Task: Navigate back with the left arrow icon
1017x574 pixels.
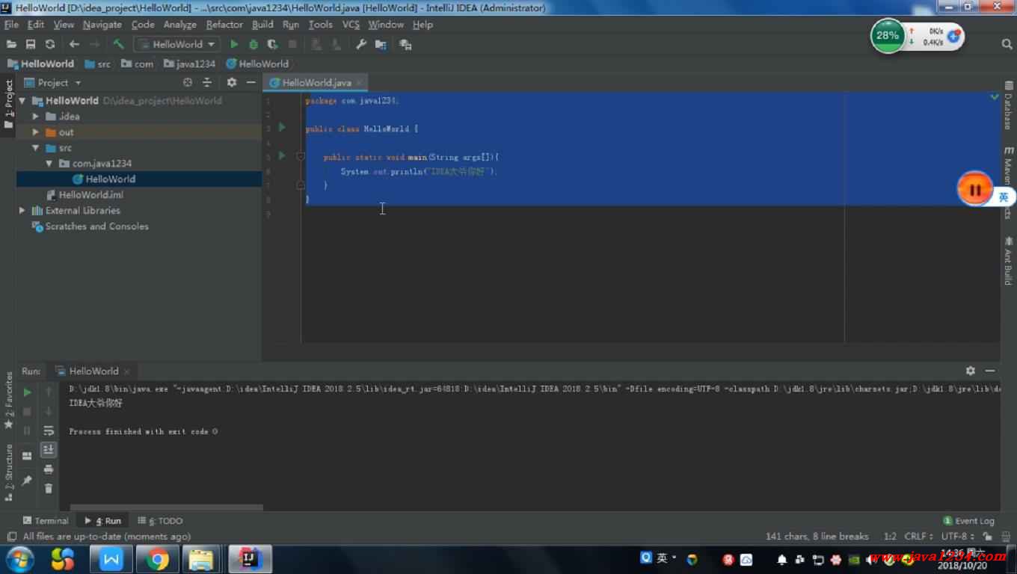Action: pos(74,44)
